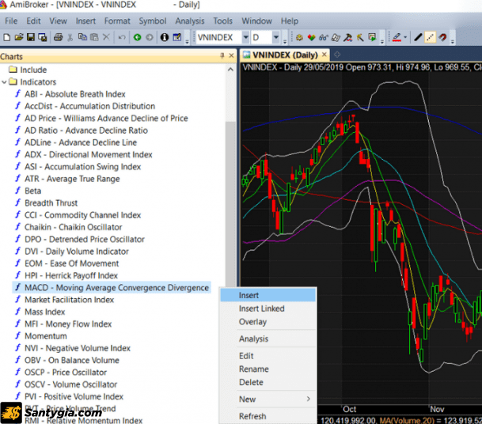This screenshot has height=424, width=482.
Task: Open the D interval dropdown arrow
Action: click(276, 37)
